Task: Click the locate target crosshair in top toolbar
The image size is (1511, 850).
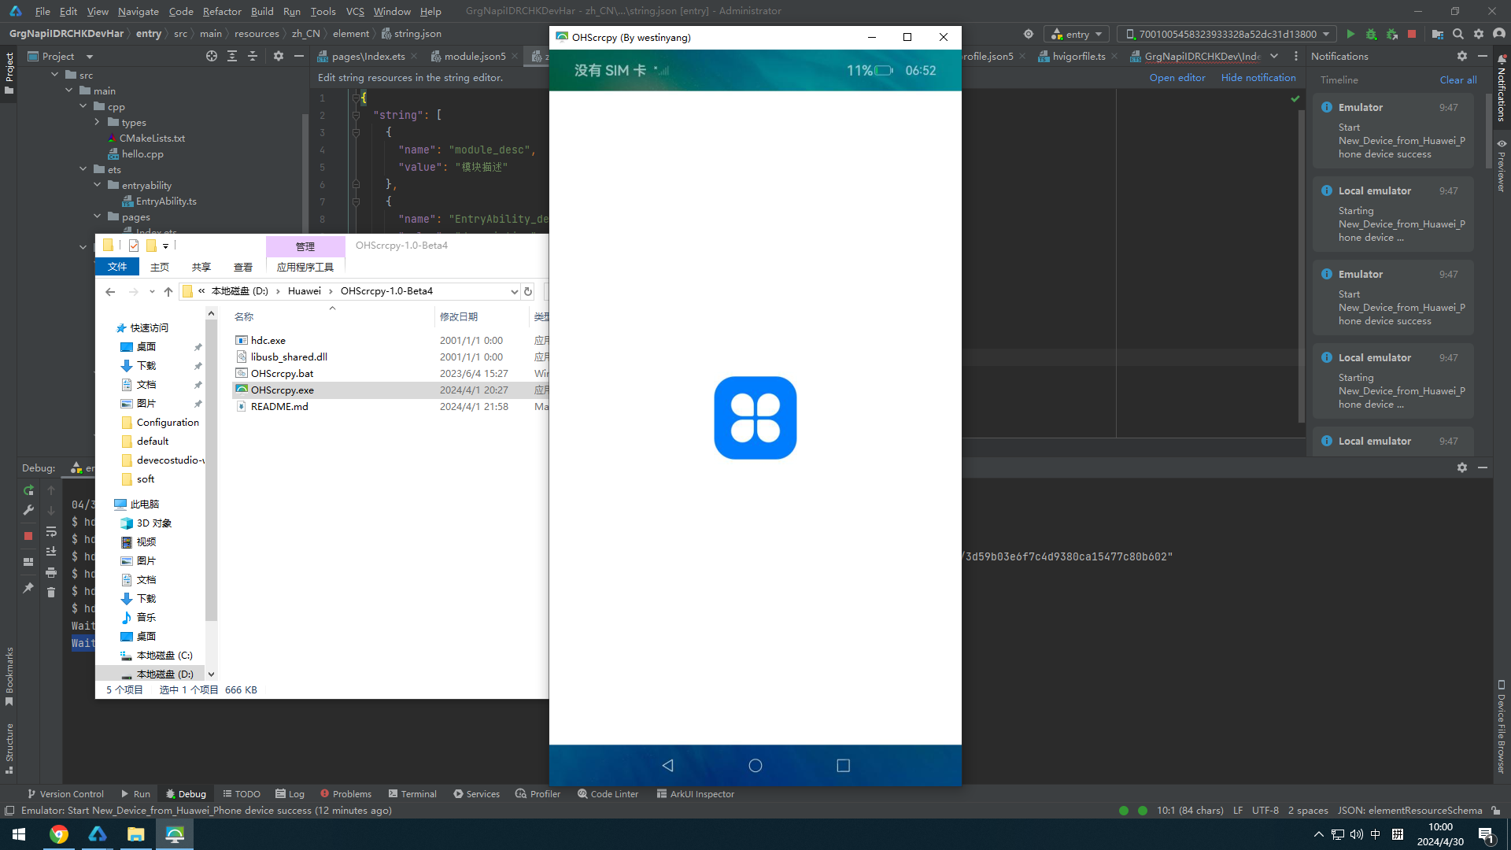Action: (1029, 34)
